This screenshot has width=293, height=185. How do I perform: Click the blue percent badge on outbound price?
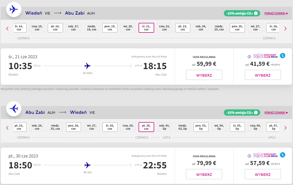pyautogui.click(x=283, y=56)
